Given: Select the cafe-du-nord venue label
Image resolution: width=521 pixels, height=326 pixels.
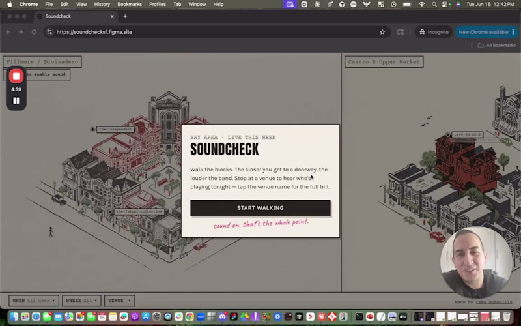Looking at the screenshot, I should click(x=467, y=135).
